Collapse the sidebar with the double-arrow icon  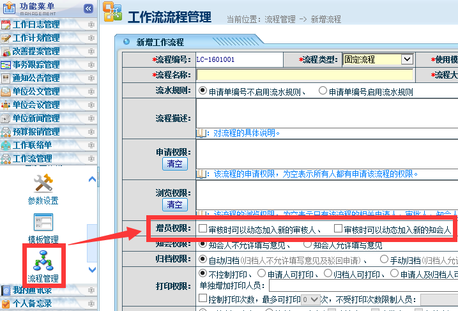coord(88,8)
